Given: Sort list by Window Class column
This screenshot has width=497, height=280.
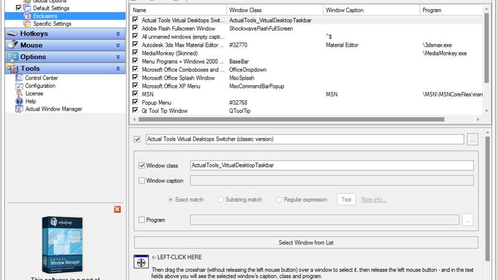Looking at the screenshot, I should point(275,10).
